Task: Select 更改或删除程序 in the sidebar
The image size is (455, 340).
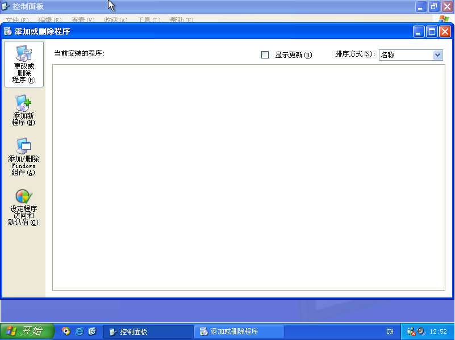Action: [x=23, y=64]
